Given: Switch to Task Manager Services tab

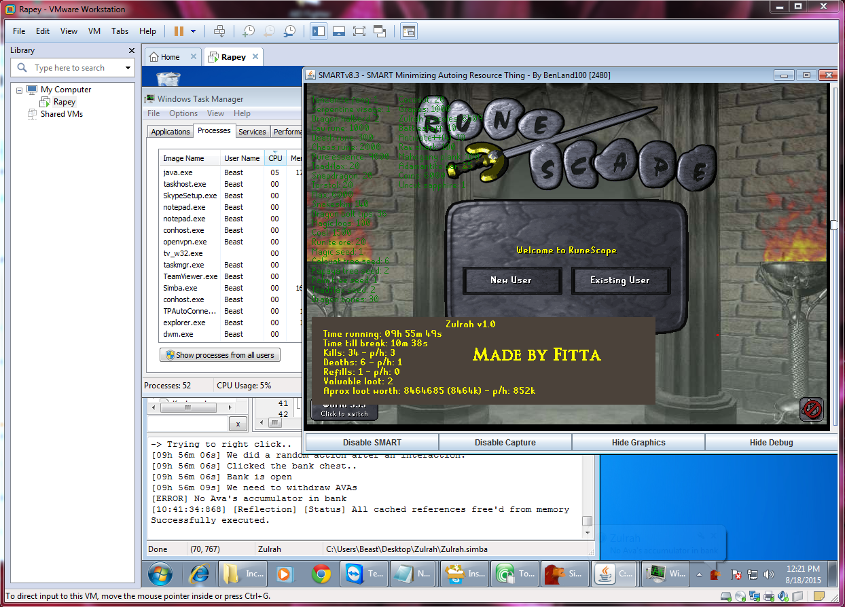Looking at the screenshot, I should point(252,132).
